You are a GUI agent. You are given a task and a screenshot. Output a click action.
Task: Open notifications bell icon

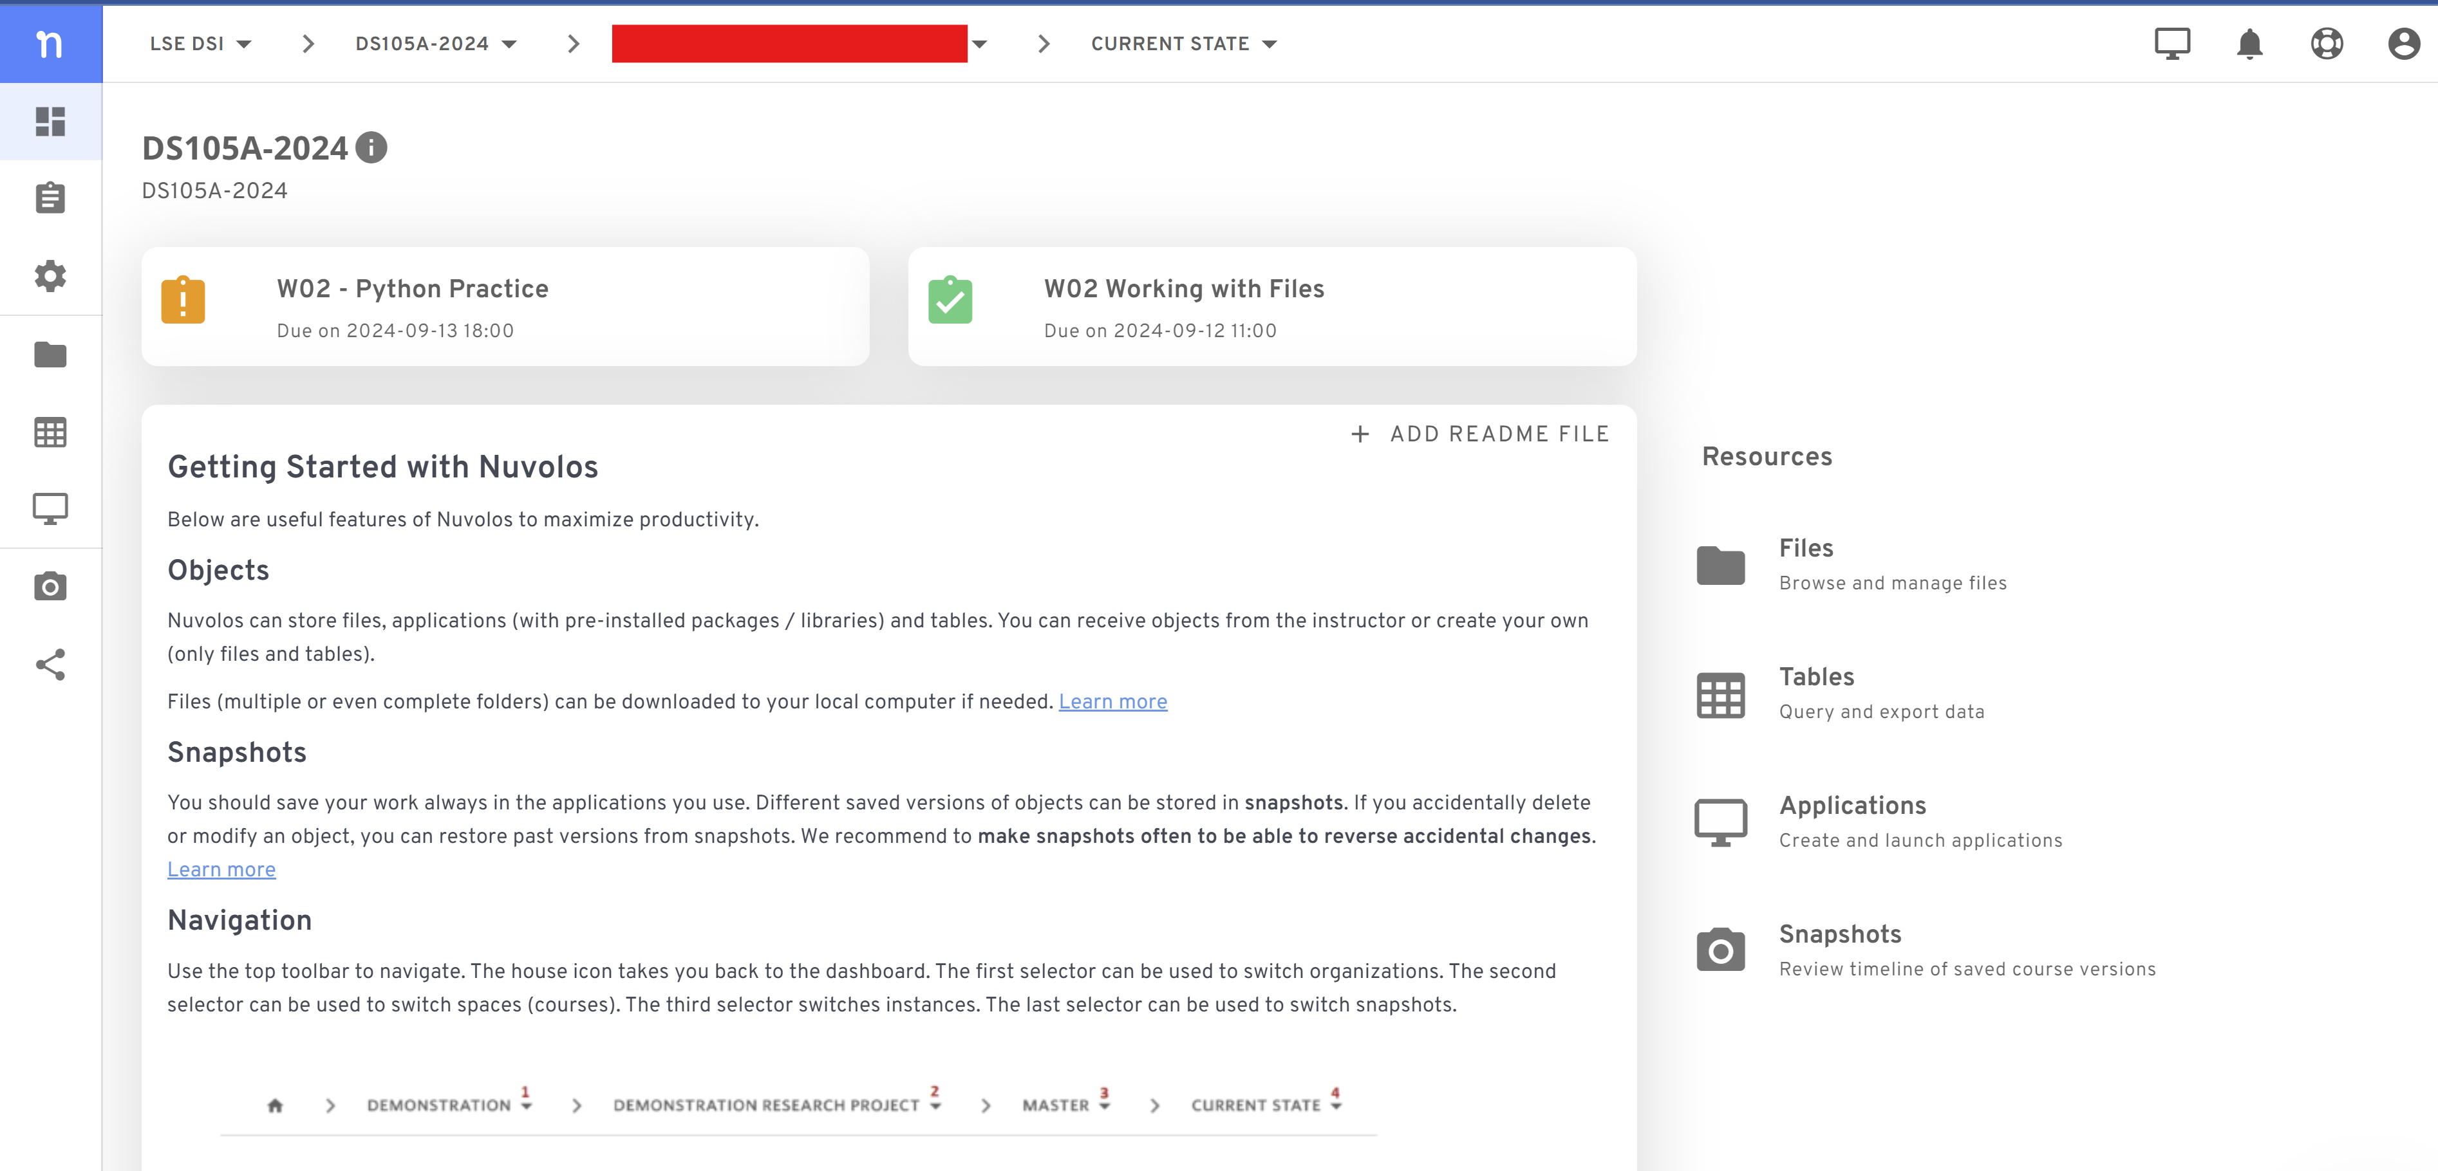click(x=2249, y=44)
